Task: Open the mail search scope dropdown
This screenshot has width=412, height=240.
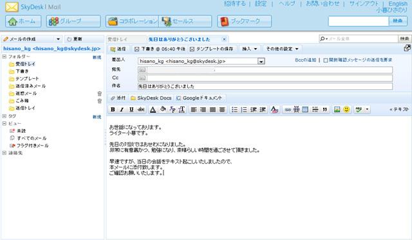Action: 324,39
